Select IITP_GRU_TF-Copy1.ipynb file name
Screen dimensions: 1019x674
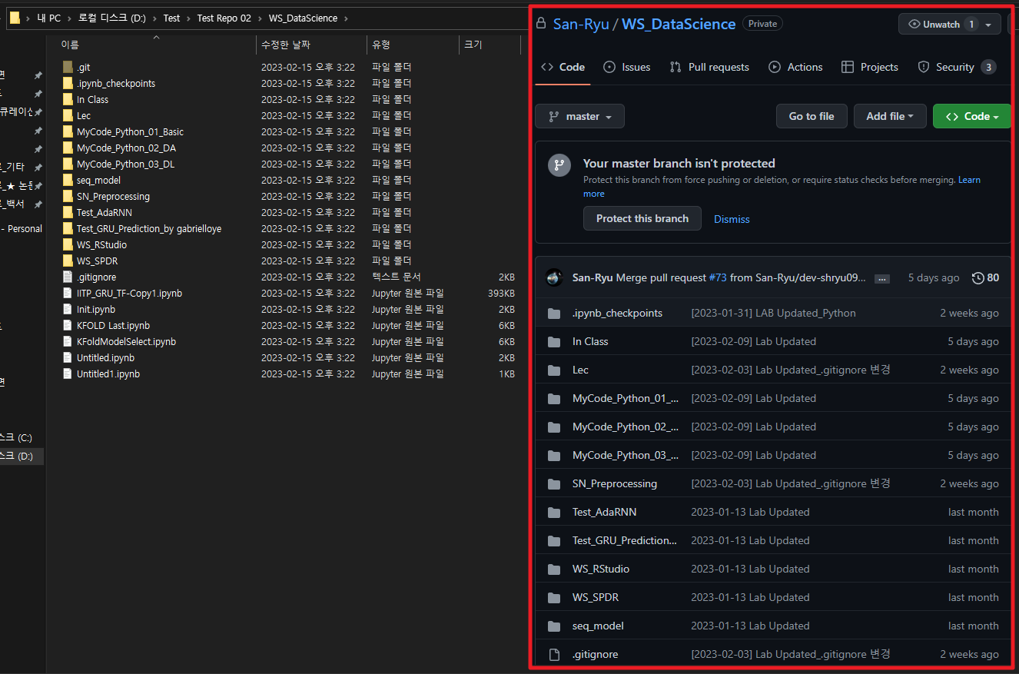(129, 293)
